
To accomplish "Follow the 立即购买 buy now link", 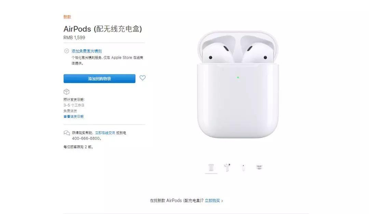I will coord(212,201).
